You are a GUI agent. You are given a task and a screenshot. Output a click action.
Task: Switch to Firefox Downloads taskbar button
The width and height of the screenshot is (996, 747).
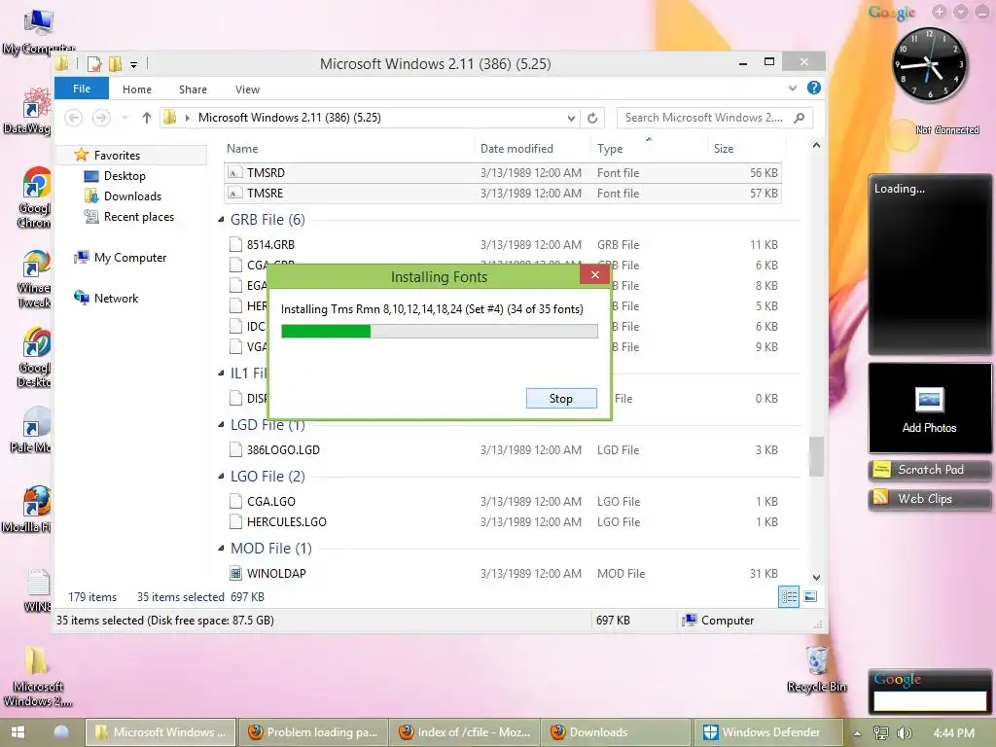(x=615, y=732)
